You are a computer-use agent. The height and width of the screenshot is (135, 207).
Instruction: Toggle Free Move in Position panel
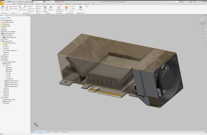(14, 6)
